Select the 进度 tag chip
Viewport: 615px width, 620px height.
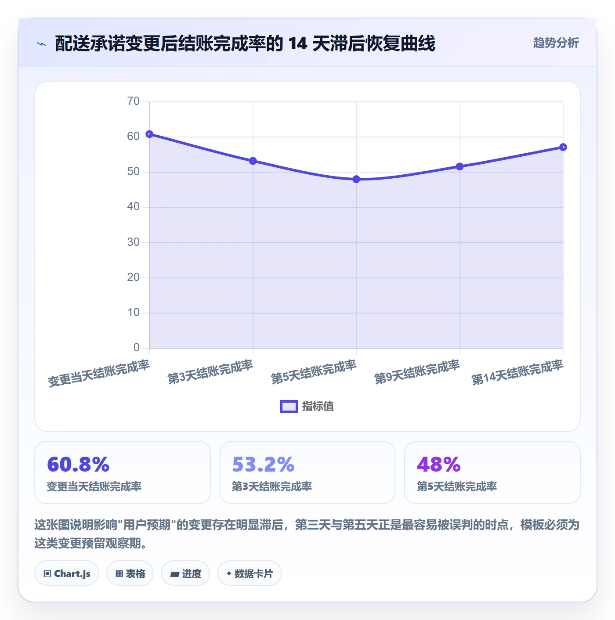pyautogui.click(x=185, y=573)
